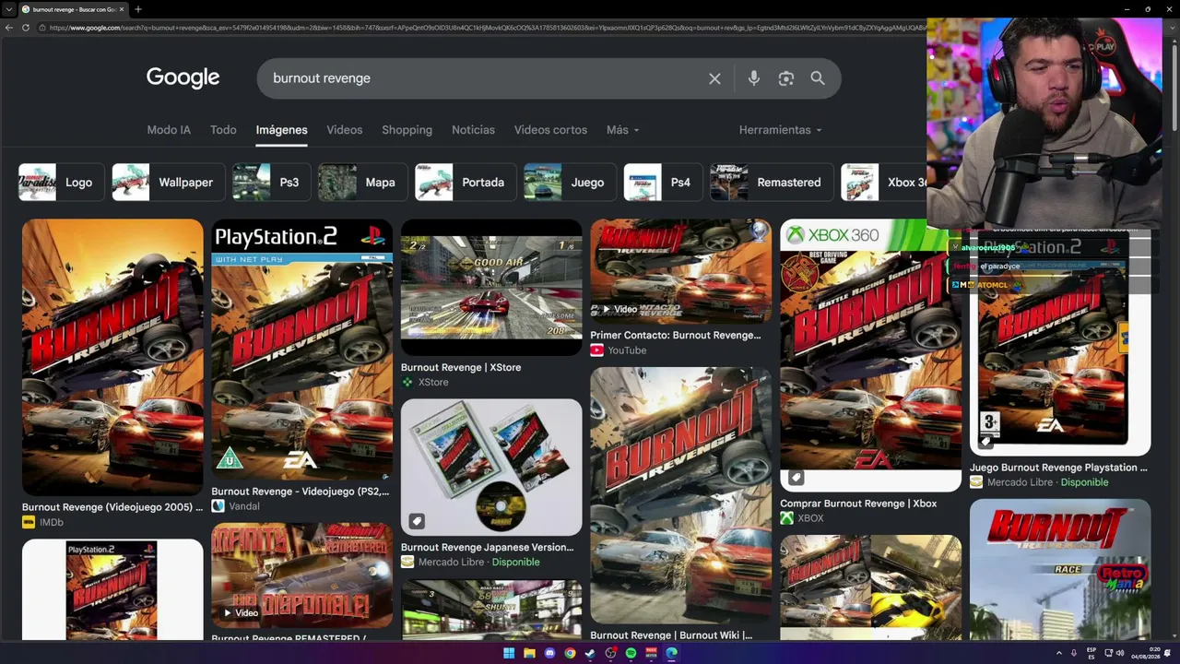
Task: Select the Imágenes tab
Action: coord(281,130)
